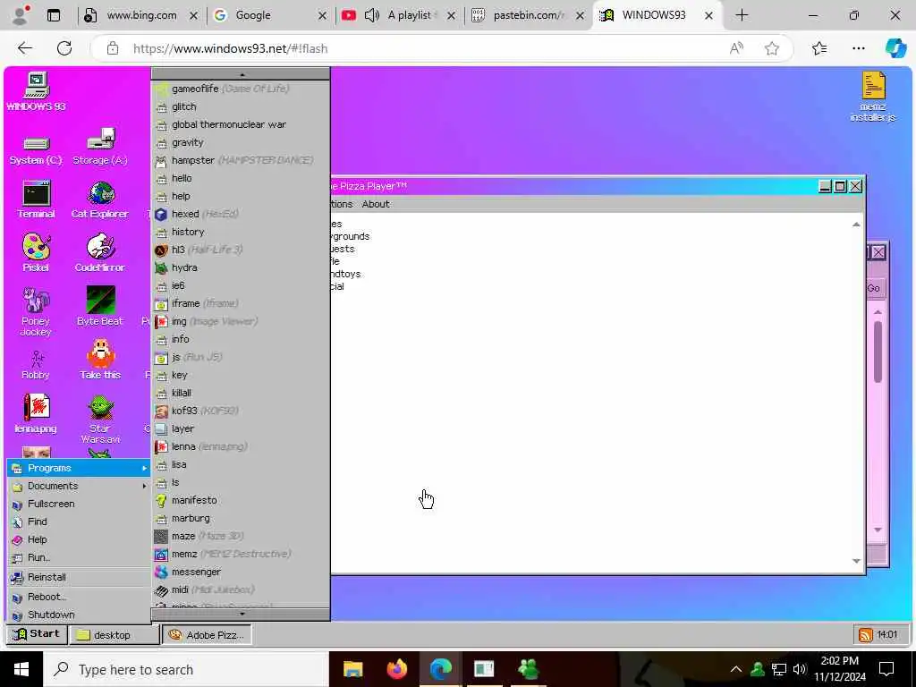Expand the Documents submenu
Viewport: 916px width, 687px height.
79,486
